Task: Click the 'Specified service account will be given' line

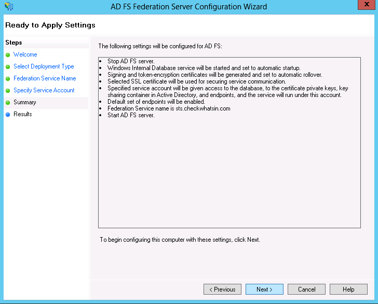Action: 228,91
